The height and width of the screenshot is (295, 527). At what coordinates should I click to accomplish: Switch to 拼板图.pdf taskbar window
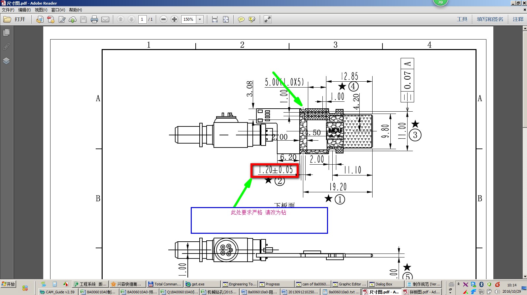pos(422,292)
